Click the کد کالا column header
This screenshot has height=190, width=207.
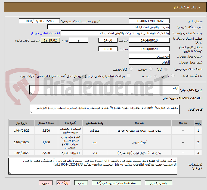click(x=183, y=123)
